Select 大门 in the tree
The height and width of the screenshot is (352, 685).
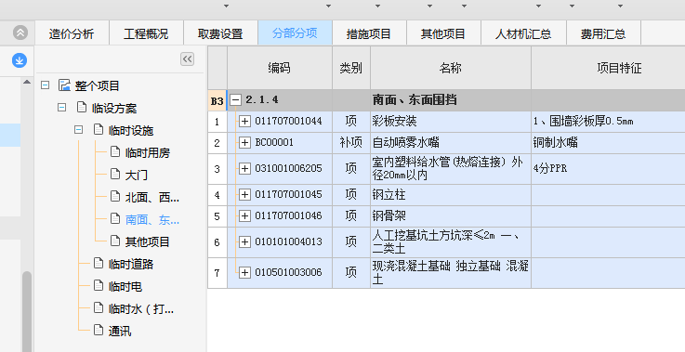click(137, 175)
